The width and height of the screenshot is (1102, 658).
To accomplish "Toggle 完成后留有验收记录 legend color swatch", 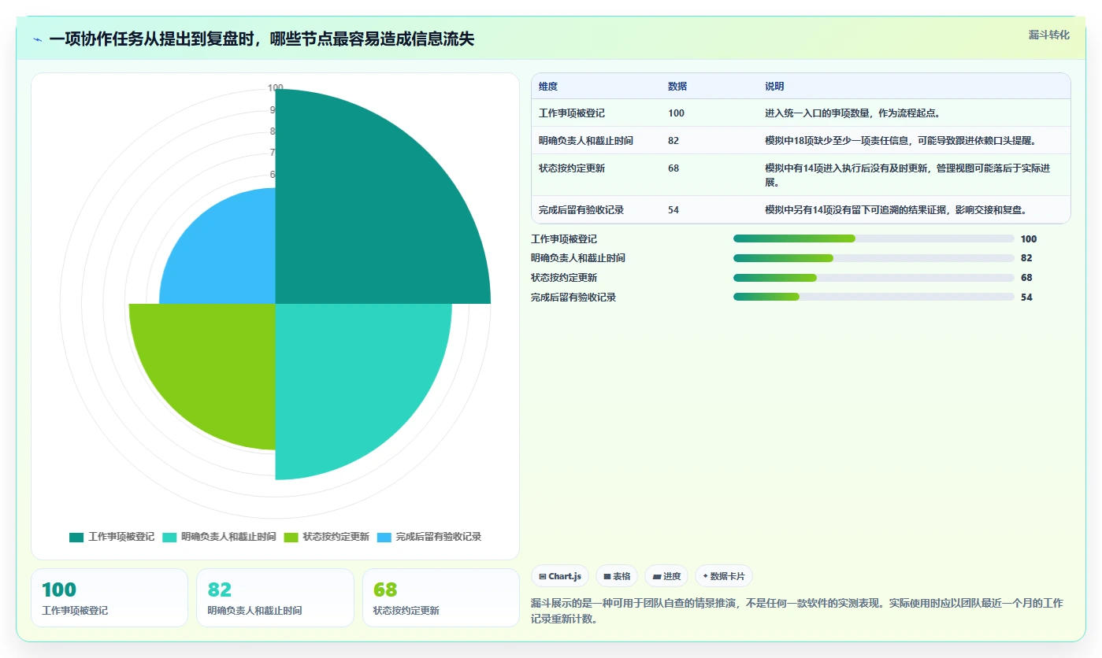I will pyautogui.click(x=384, y=537).
